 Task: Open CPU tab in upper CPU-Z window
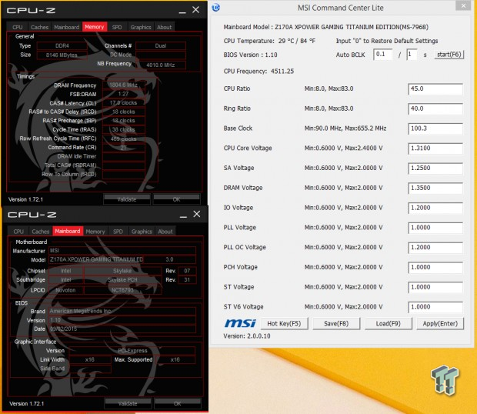[x=18, y=27]
